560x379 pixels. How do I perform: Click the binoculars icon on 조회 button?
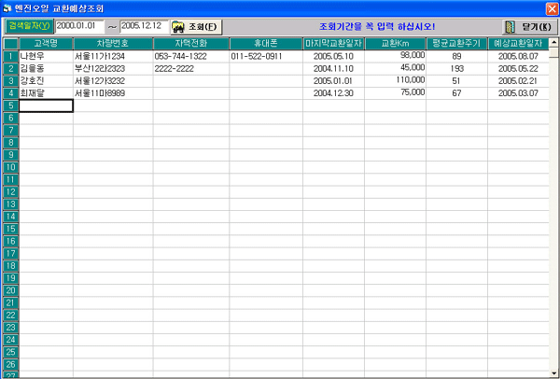[178, 27]
